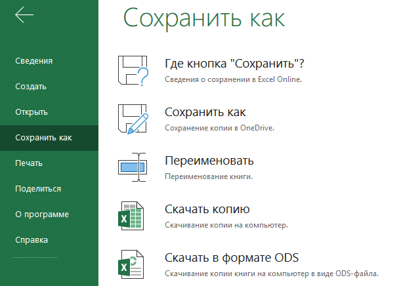Screen dimensions: 397x286
Task: Click the Переименовать option
Action: (209, 161)
